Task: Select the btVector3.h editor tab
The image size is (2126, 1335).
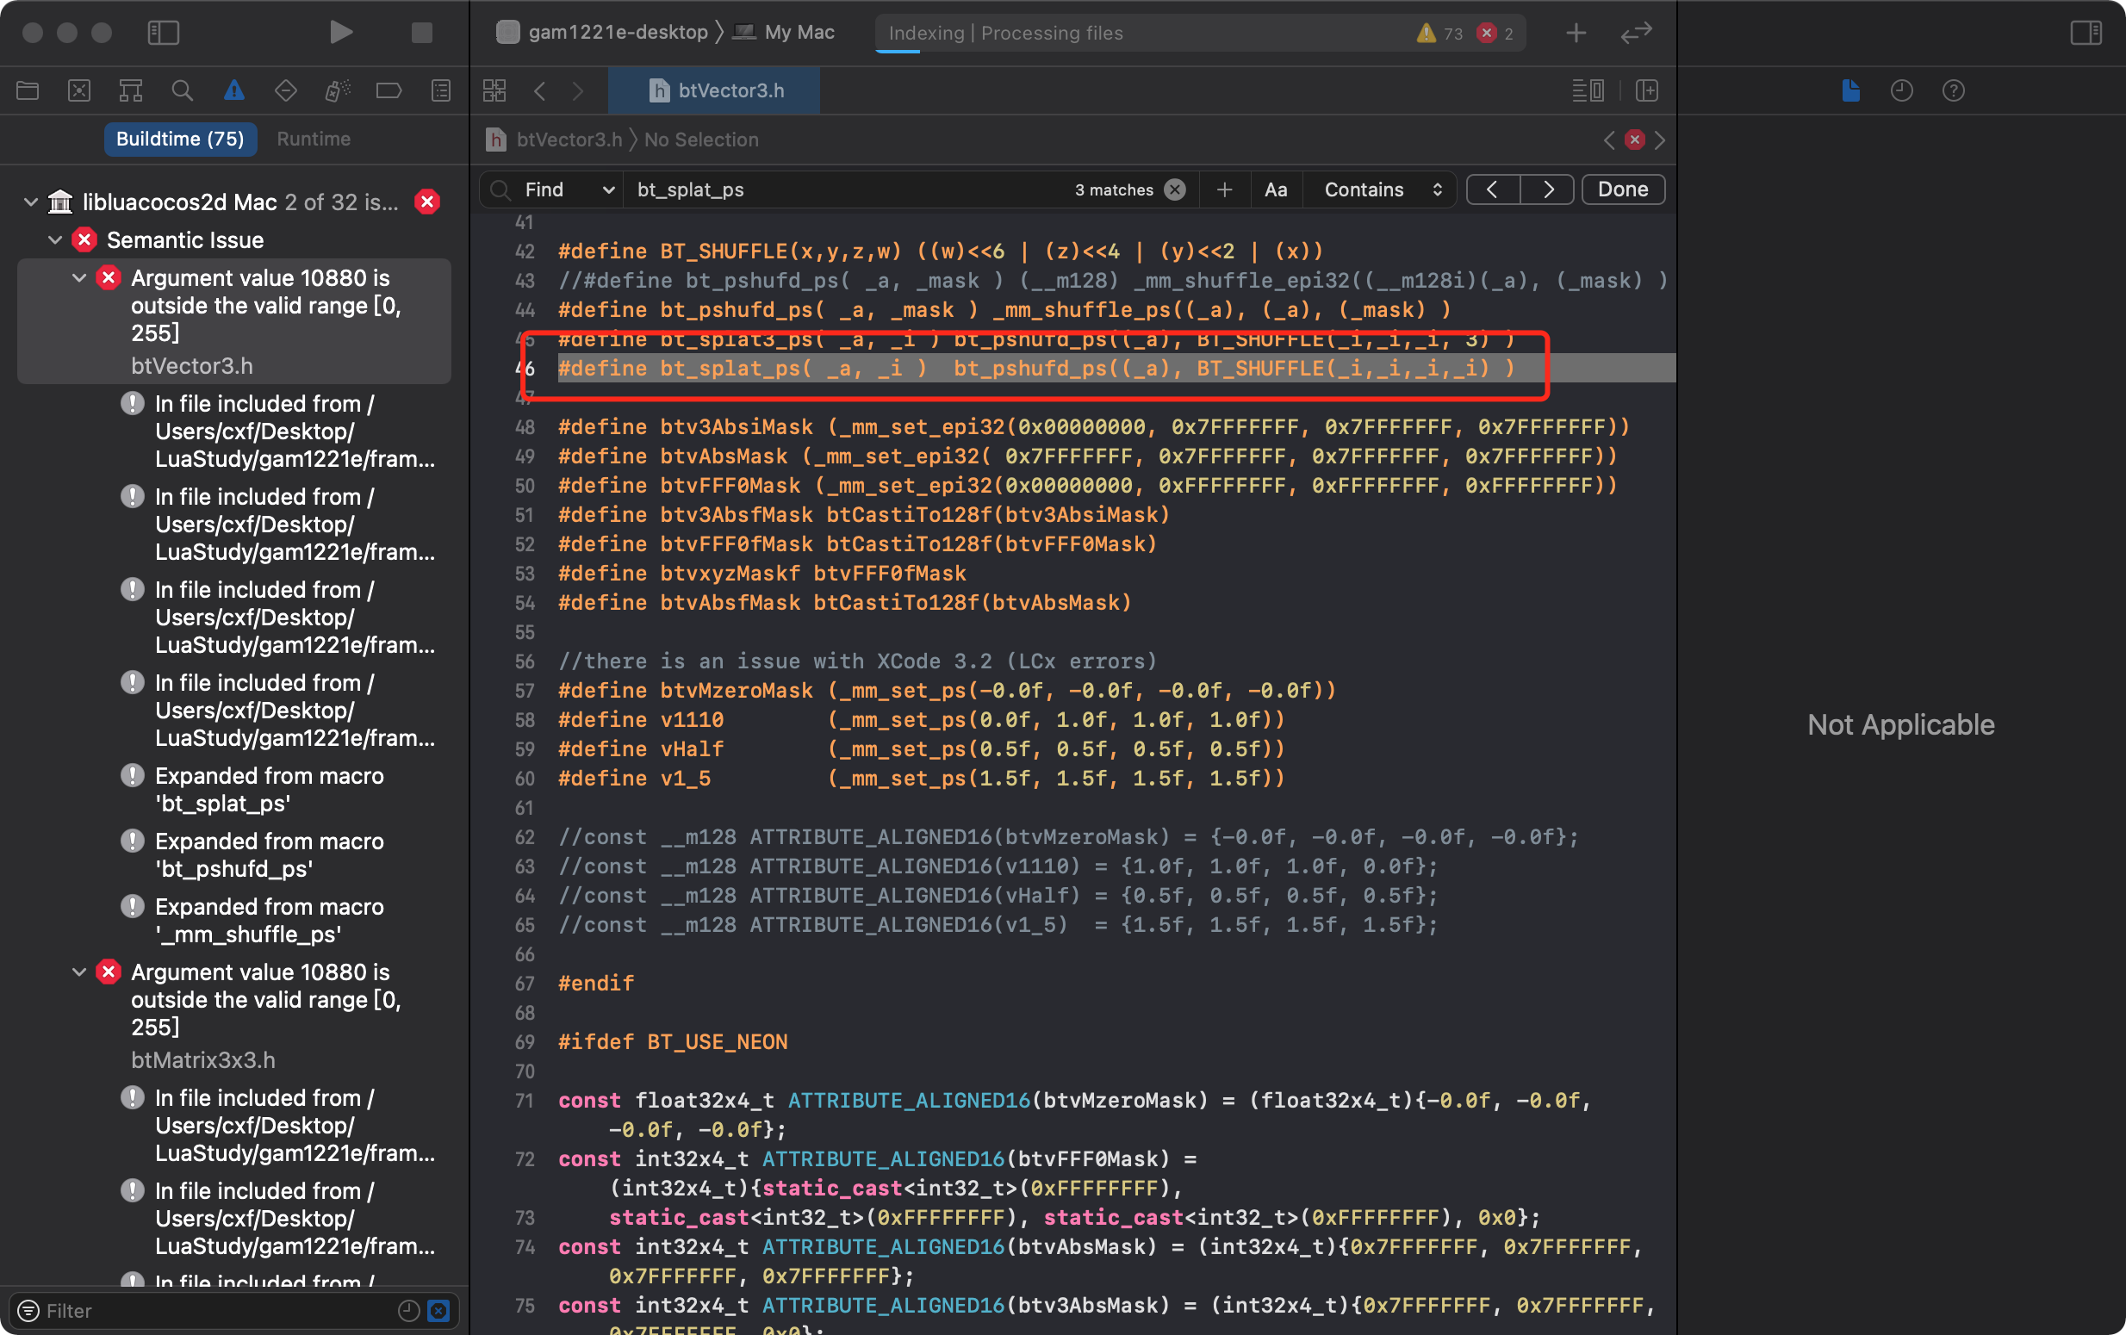Action: pyautogui.click(x=715, y=90)
